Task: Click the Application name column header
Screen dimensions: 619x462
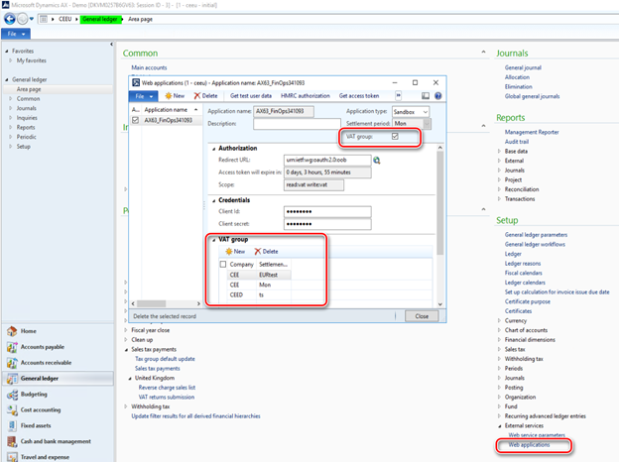Action: (171, 110)
